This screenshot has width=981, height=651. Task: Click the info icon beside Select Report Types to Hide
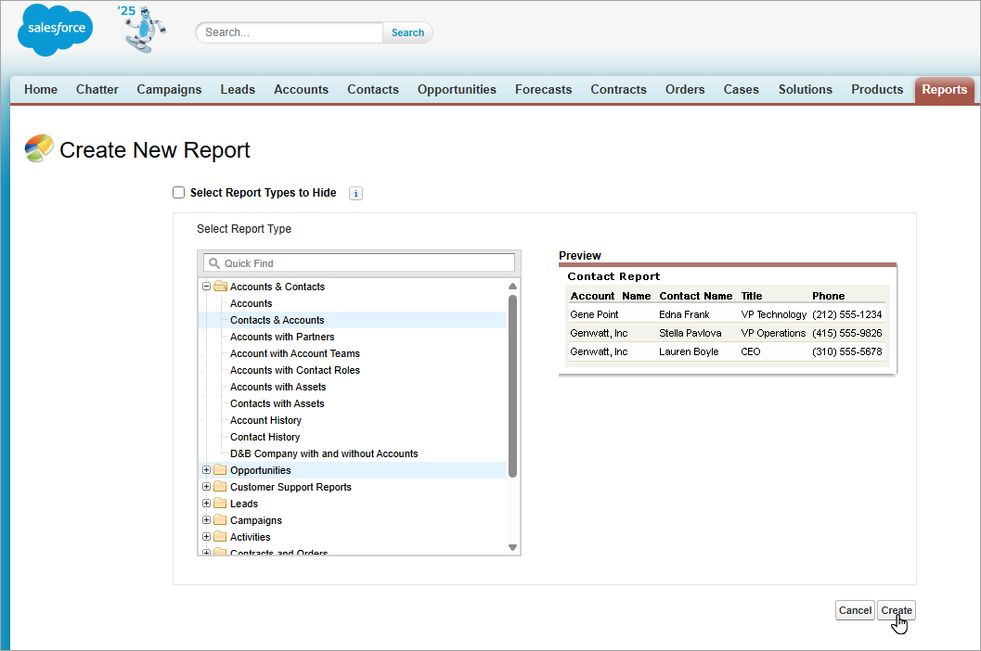point(355,193)
